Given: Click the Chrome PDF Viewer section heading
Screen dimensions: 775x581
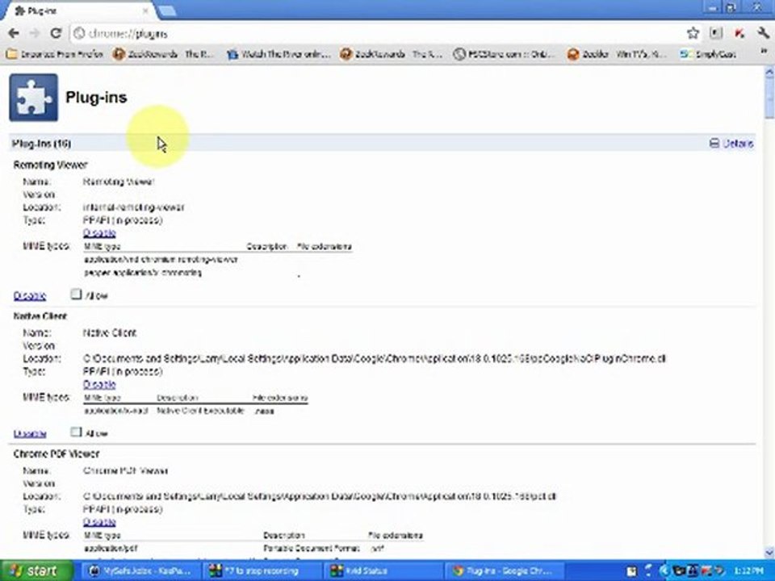Looking at the screenshot, I should pos(57,454).
